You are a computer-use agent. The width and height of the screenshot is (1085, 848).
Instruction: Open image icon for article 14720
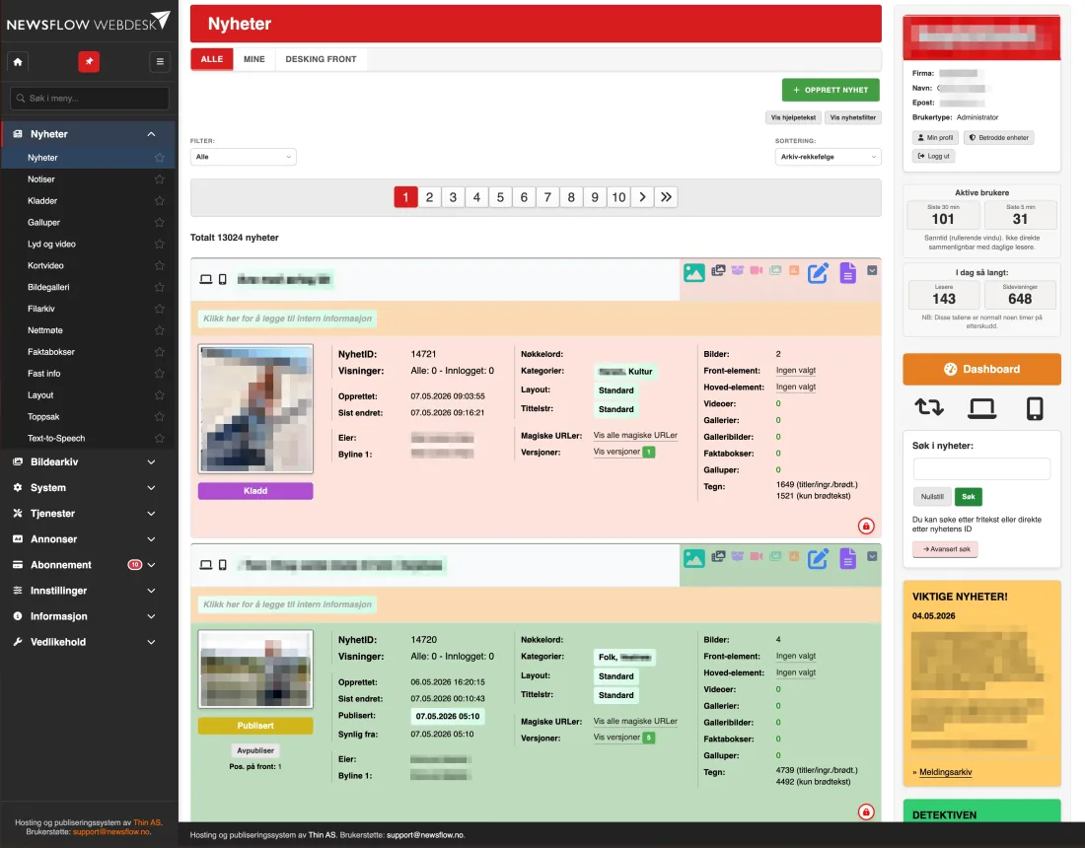[694, 558]
